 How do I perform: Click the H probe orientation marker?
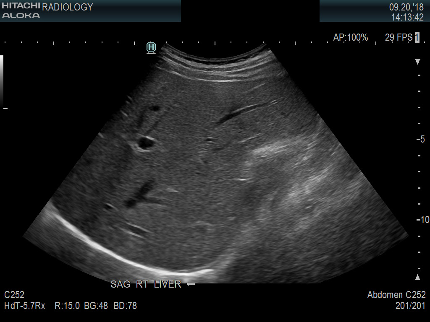coord(151,47)
